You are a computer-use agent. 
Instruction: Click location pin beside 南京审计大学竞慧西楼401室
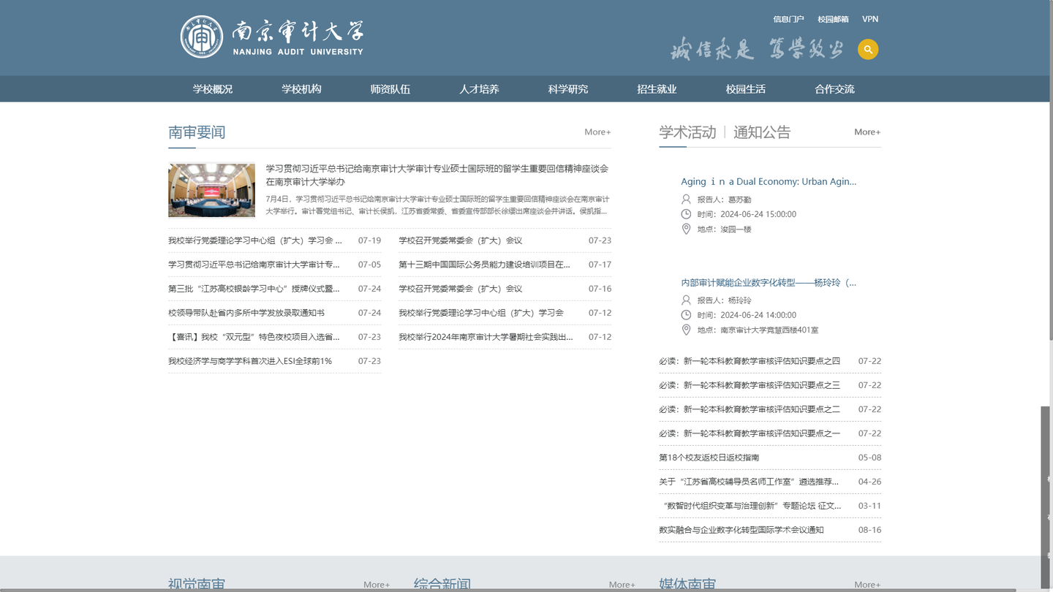[x=686, y=330]
